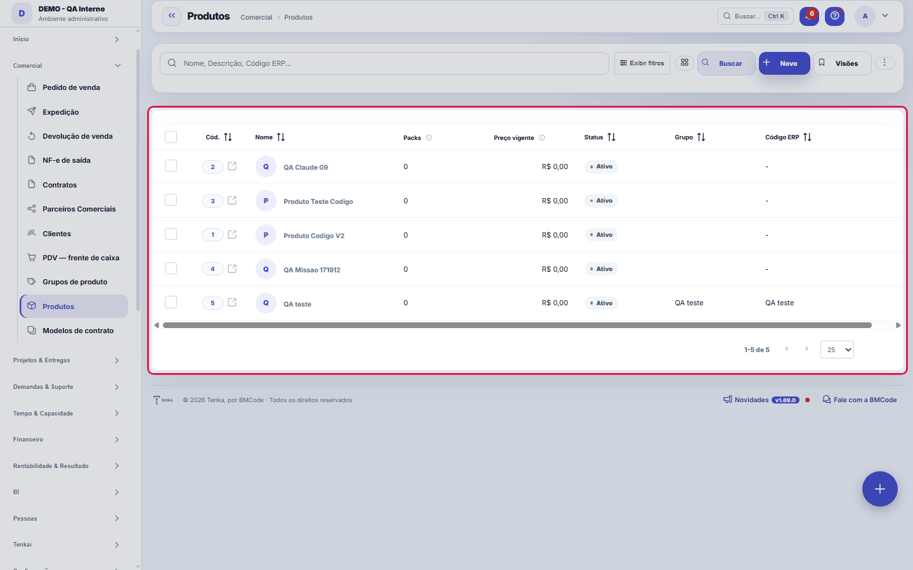Open external link icon for QA teste
The width and height of the screenshot is (913, 570).
(232, 303)
